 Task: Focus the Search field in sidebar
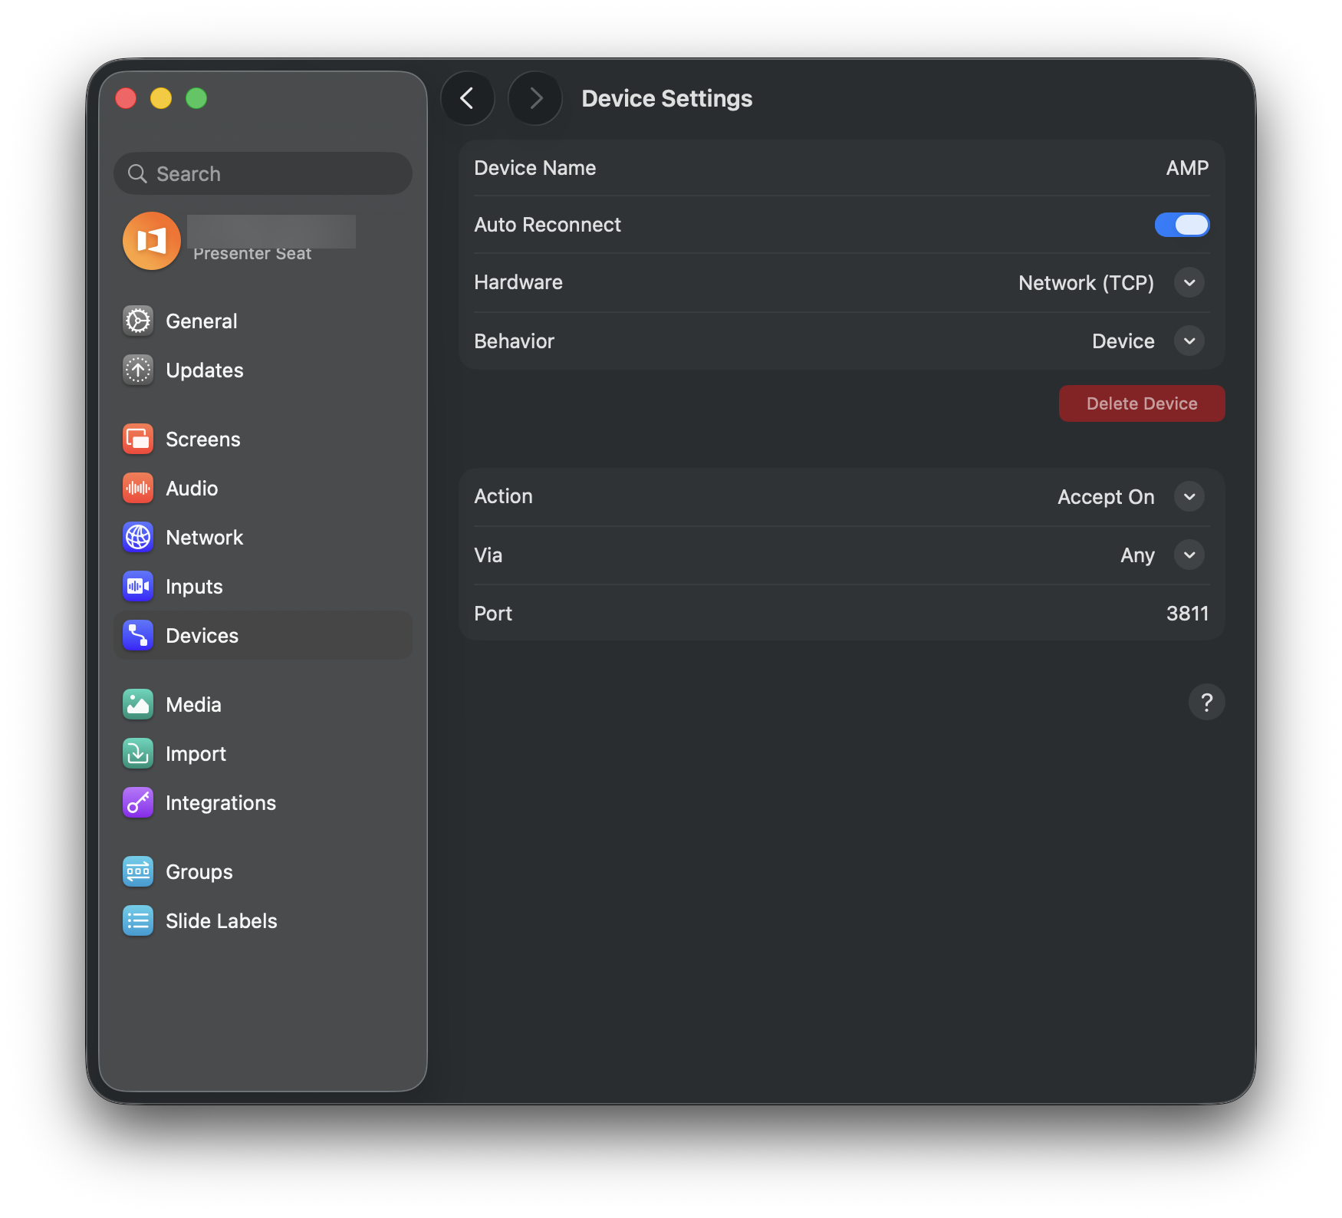[263, 173]
